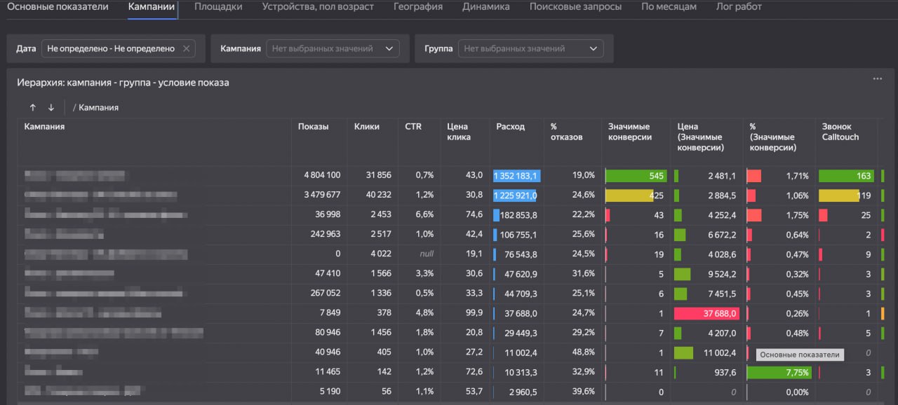Open the Группа dropdown
Screen dimensions: 898x405
tap(530, 48)
